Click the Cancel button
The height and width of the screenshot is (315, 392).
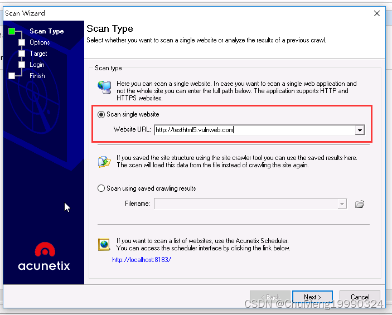[360, 297]
